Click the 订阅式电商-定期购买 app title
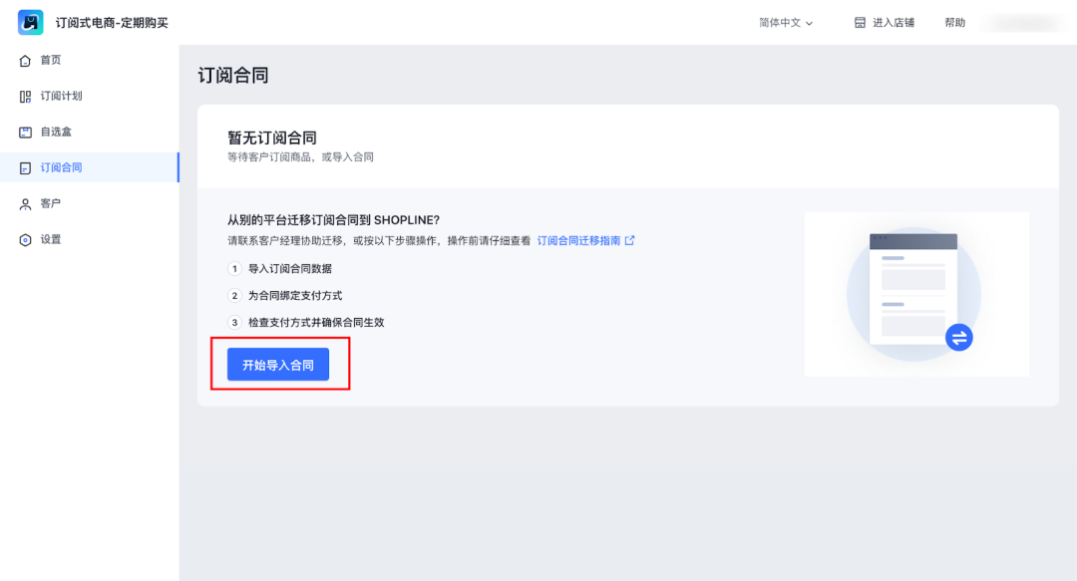The width and height of the screenshot is (1077, 581). (x=112, y=23)
